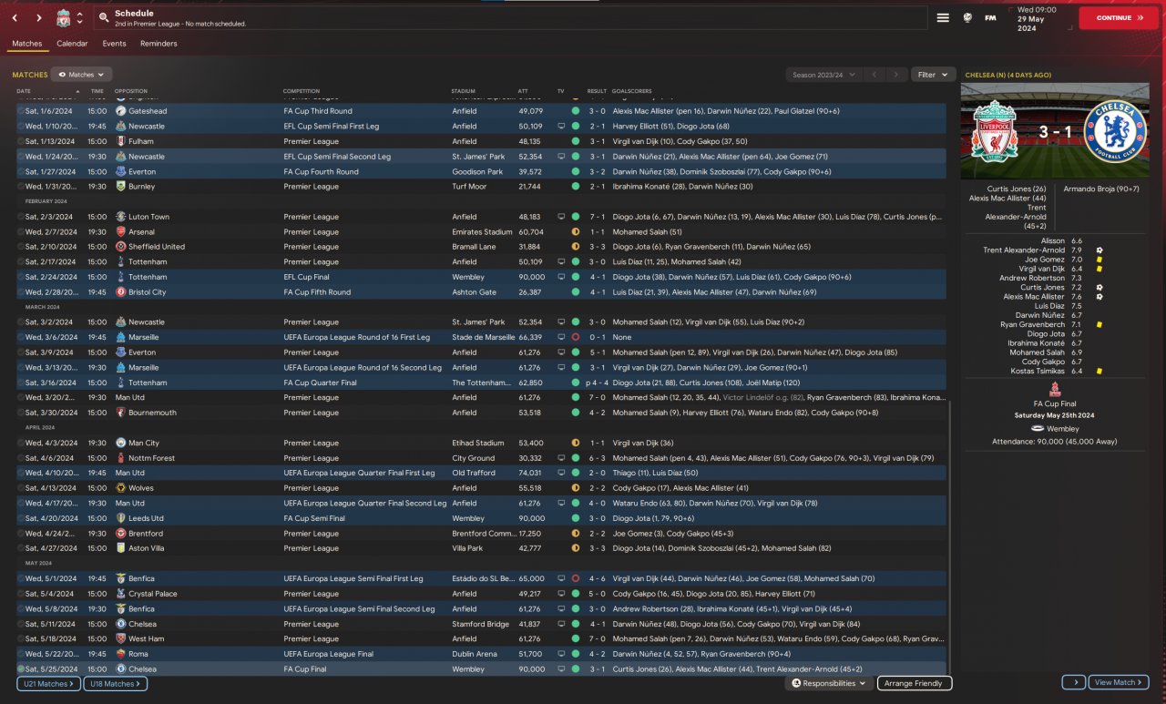Viewport: 1166px width, 704px height.
Task: Toggle reminder circle for Chelsea FA Cup Final
Action: [x=21, y=668]
